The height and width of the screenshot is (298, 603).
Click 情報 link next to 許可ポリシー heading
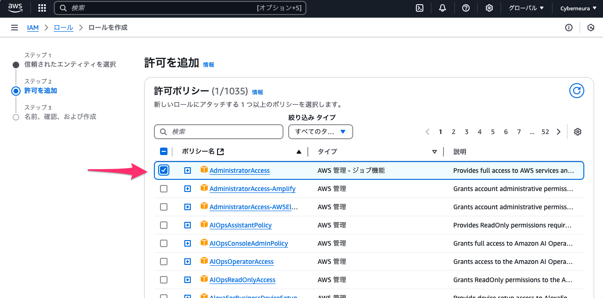click(258, 92)
